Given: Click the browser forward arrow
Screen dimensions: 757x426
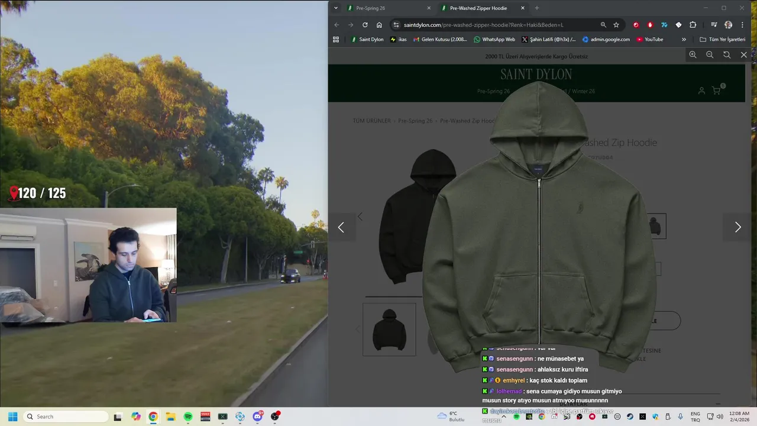Looking at the screenshot, I should (x=351, y=25).
